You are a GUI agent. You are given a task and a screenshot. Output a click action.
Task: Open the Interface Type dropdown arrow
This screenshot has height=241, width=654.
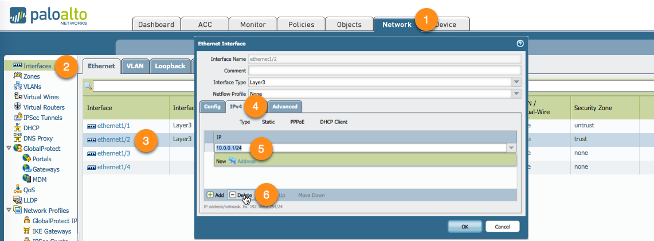(516, 82)
